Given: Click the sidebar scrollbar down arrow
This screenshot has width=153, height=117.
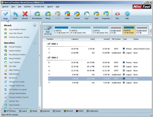Looking at the screenshot, I should pos(40,107).
